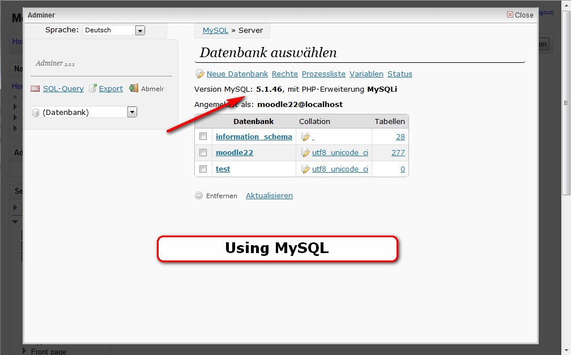This screenshot has height=355, width=571.
Task: Click the Datenbank auswählen heading
Action: coord(268,53)
